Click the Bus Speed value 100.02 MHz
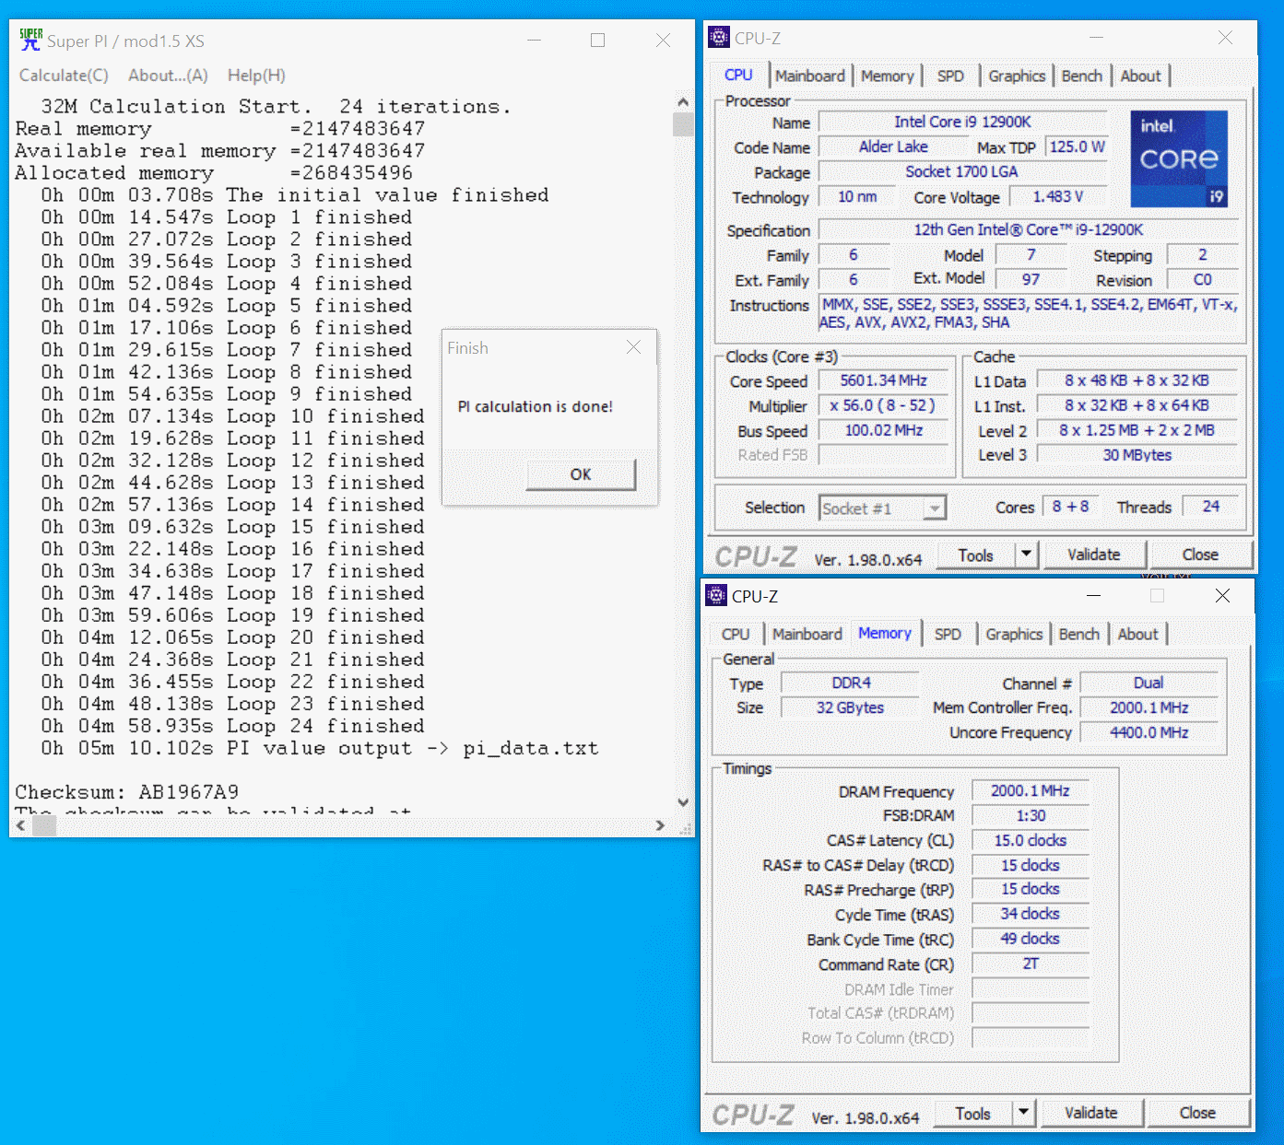 pyautogui.click(x=883, y=430)
